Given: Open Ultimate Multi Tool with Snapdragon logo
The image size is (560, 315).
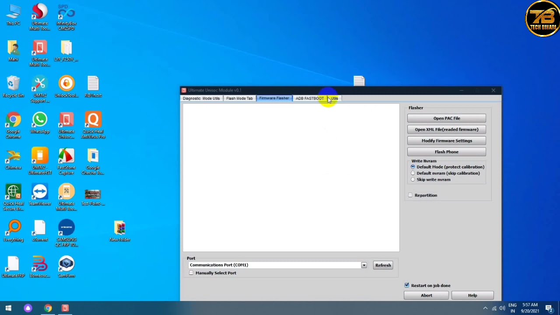Looking at the screenshot, I should click(40, 17).
